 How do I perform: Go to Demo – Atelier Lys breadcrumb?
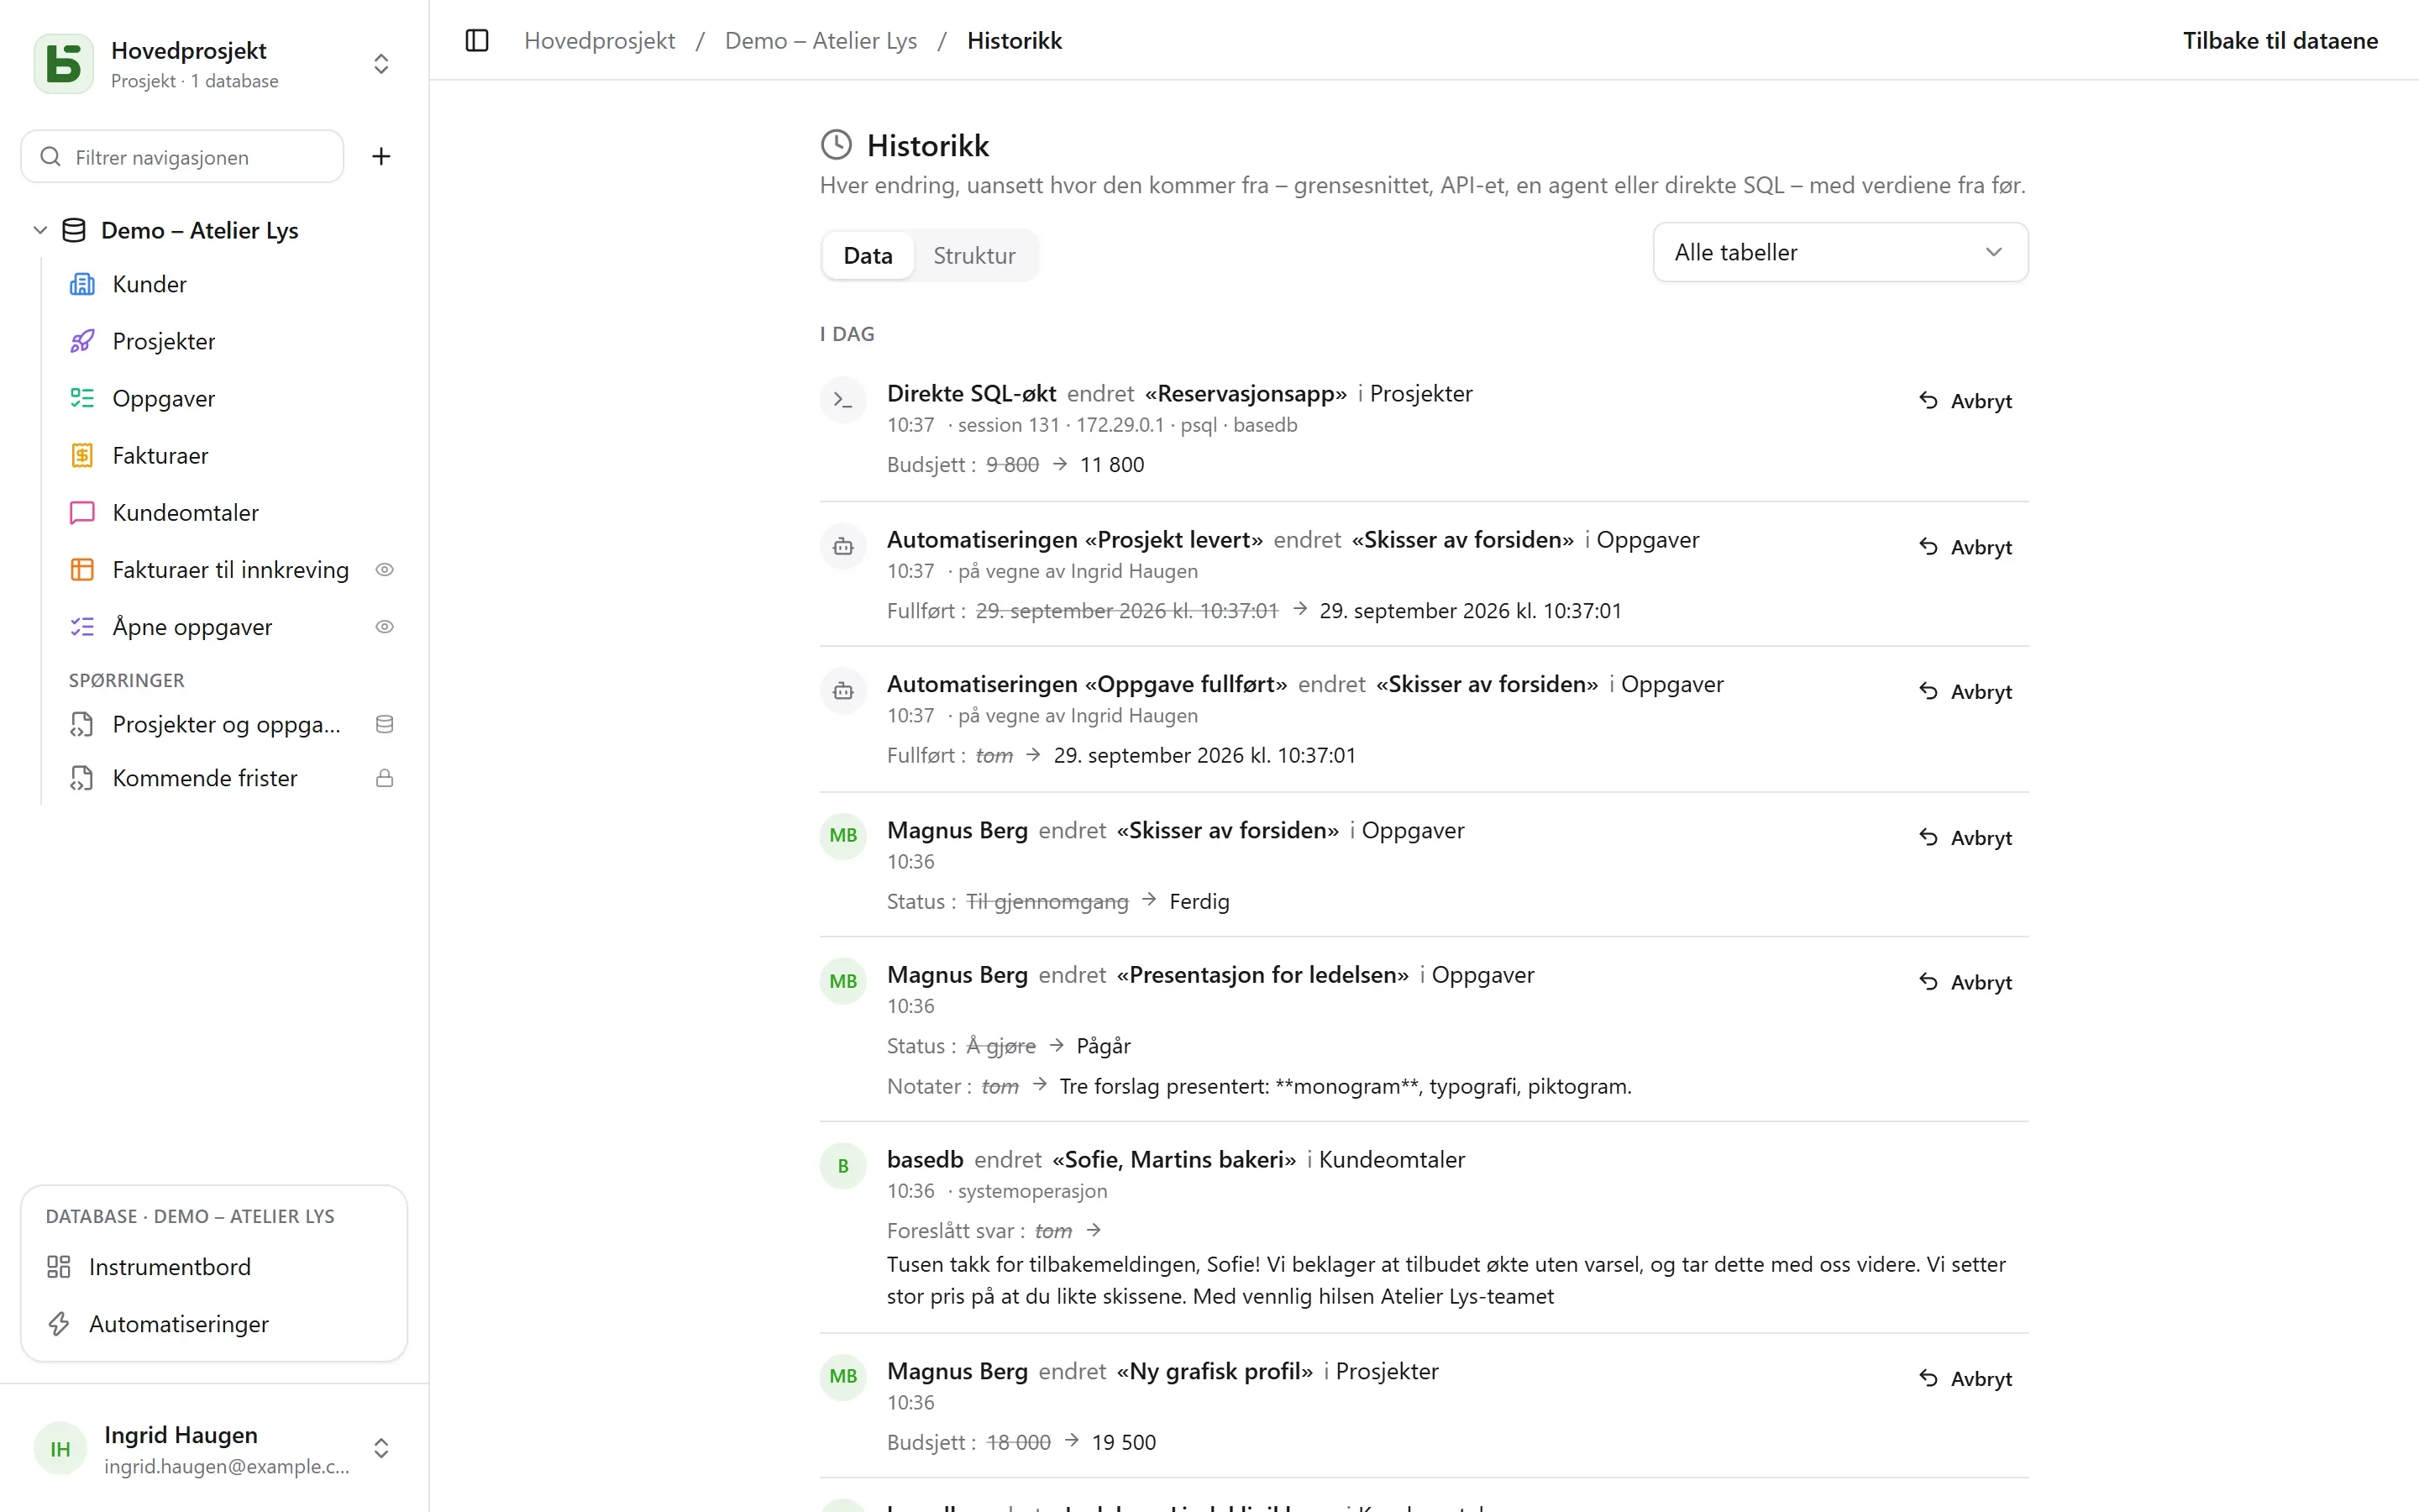(x=821, y=41)
